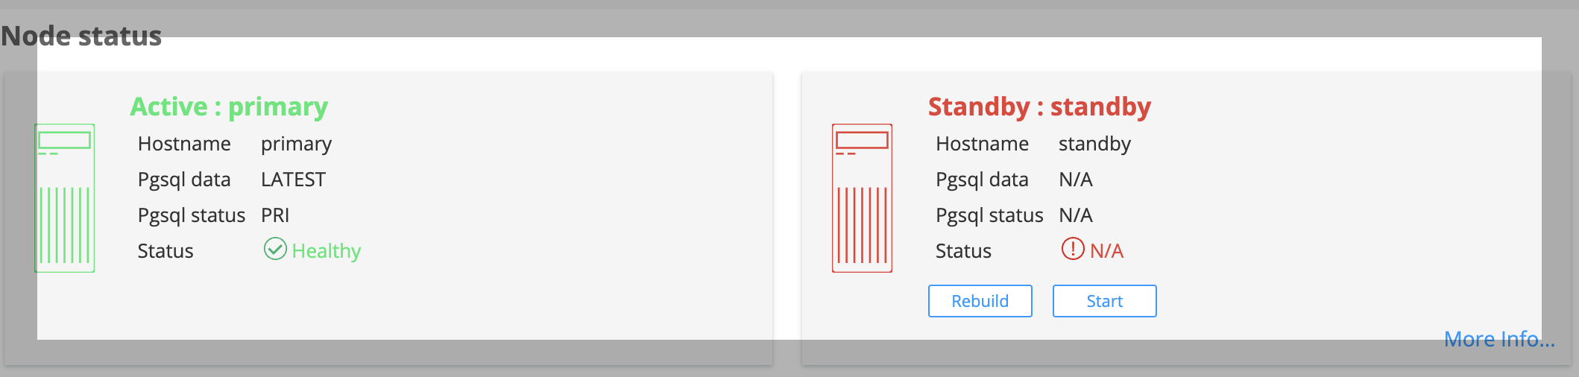Click the Node status title
Viewport: 1579px width, 377px height.
[81, 36]
